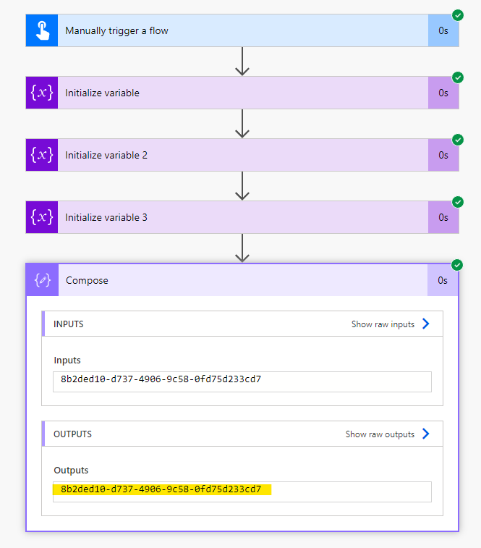Click chevron next to Show raw outputs
The image size is (481, 548).
pyautogui.click(x=426, y=434)
